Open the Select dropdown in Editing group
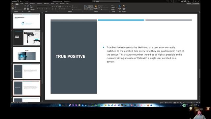211x119 pixels. point(113,9)
